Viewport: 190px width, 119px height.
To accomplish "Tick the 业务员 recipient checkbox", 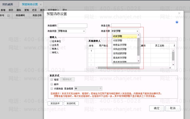I will 51,45.
